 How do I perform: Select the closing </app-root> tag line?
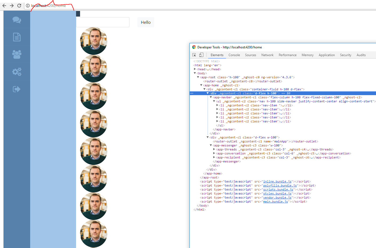[x=209, y=177]
